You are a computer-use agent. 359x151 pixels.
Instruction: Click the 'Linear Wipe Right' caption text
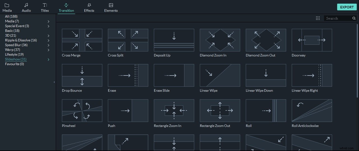[305, 91]
